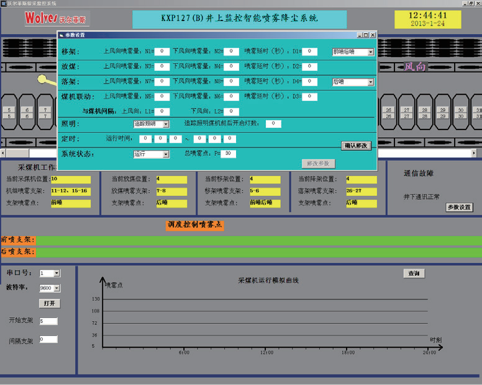
Task: Click the yellow shearer position marker
Action: 42,79
